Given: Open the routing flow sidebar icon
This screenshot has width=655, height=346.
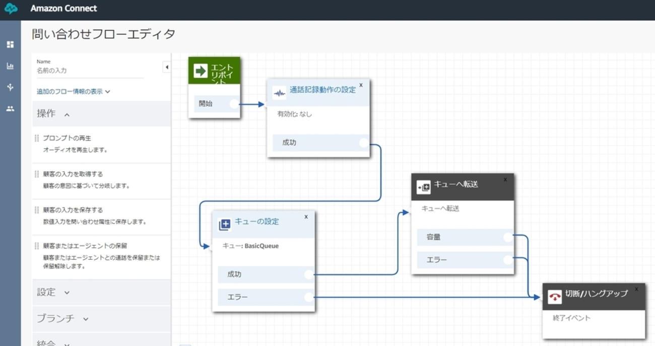Looking at the screenshot, I should coord(10,87).
